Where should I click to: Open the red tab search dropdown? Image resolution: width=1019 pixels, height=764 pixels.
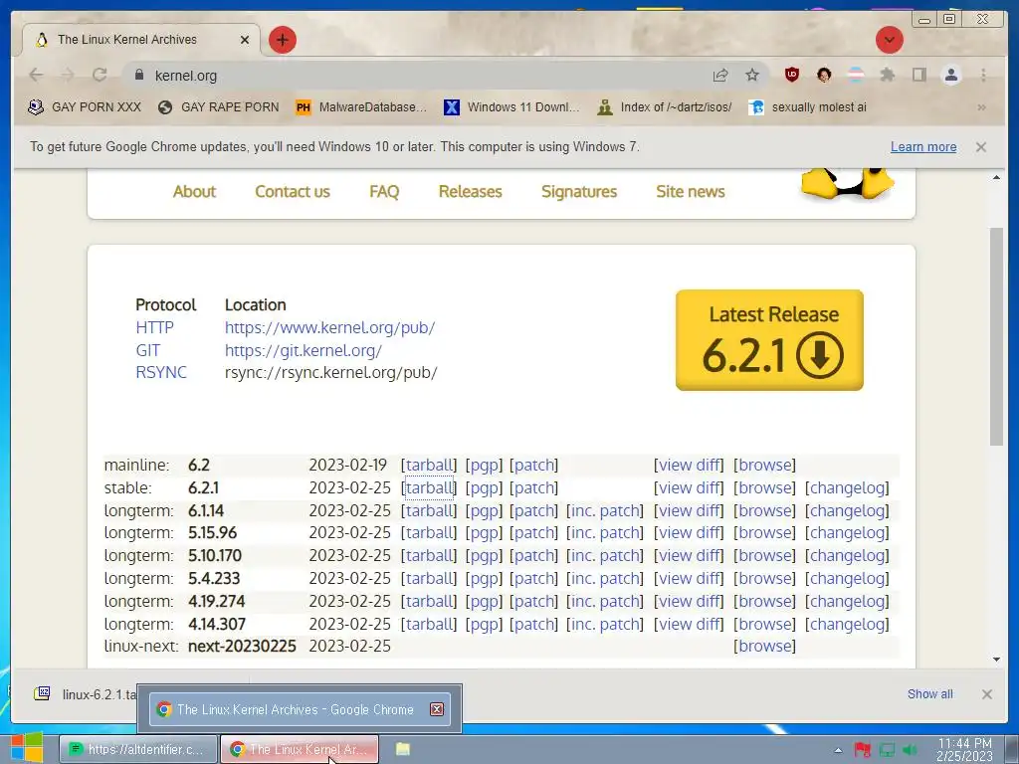tap(889, 40)
